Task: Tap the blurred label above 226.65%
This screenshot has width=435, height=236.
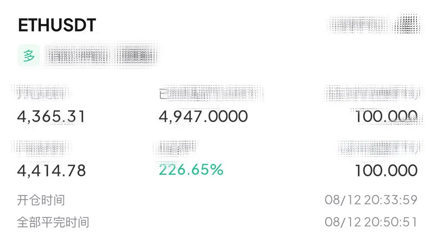Action: 175,147
